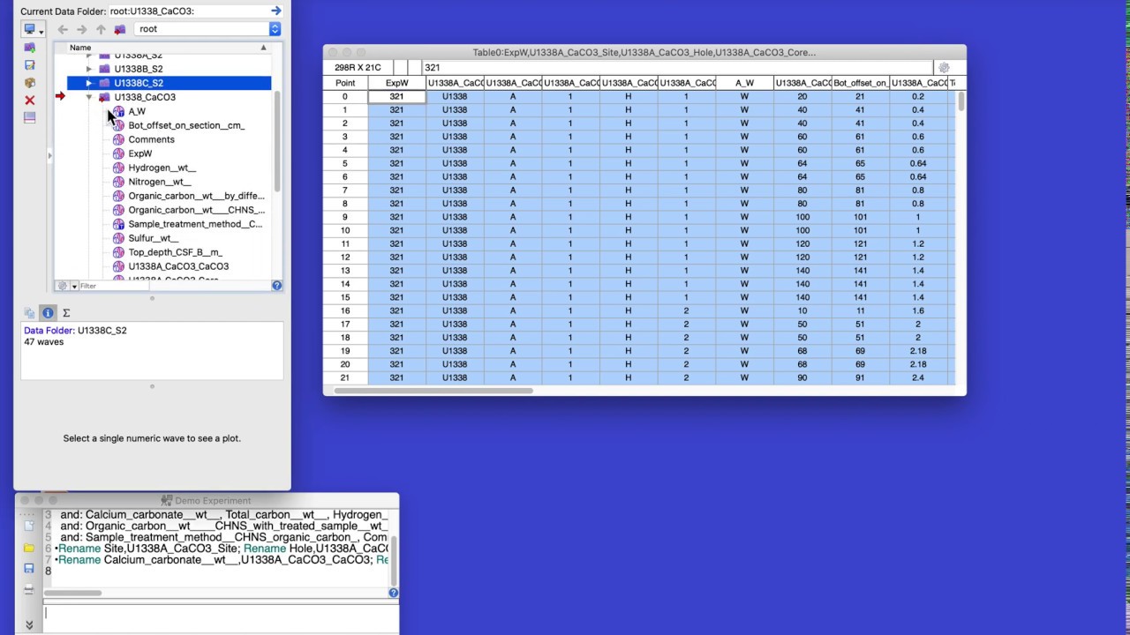The image size is (1130, 635).
Task: Expand the U1338C_S2 folder
Action: 88,83
